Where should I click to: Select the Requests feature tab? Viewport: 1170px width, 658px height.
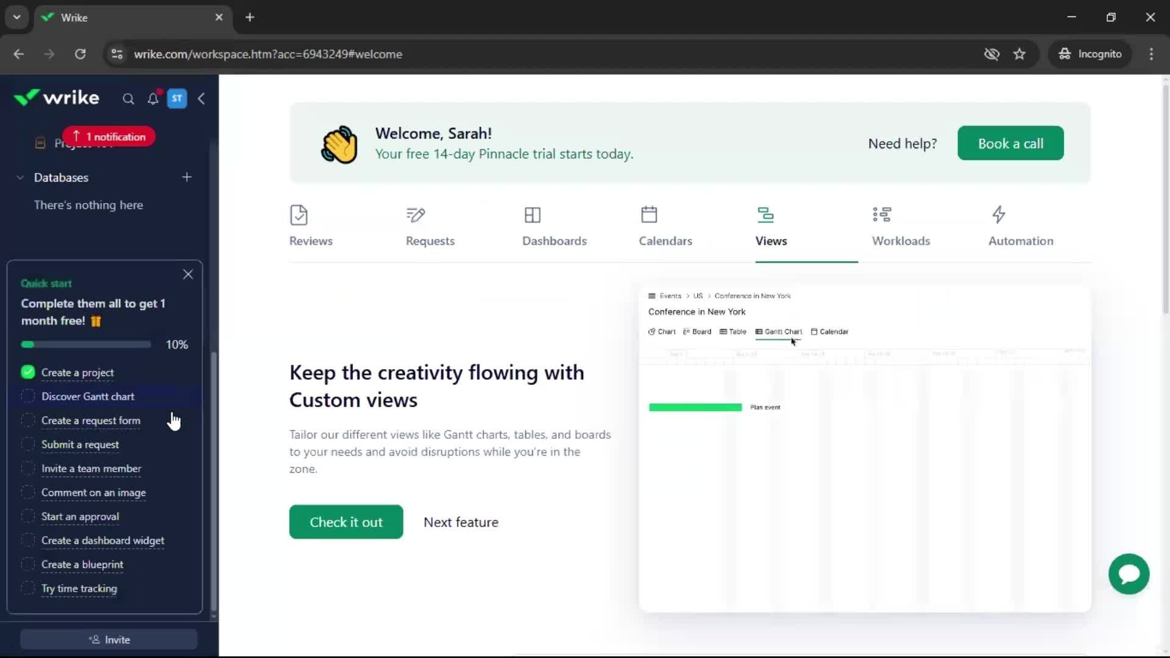tap(430, 227)
